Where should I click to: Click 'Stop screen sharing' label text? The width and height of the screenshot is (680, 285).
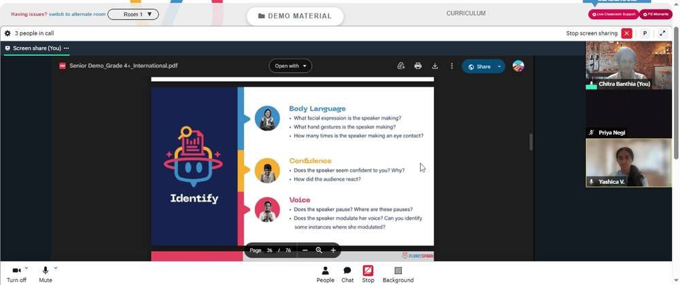click(592, 33)
